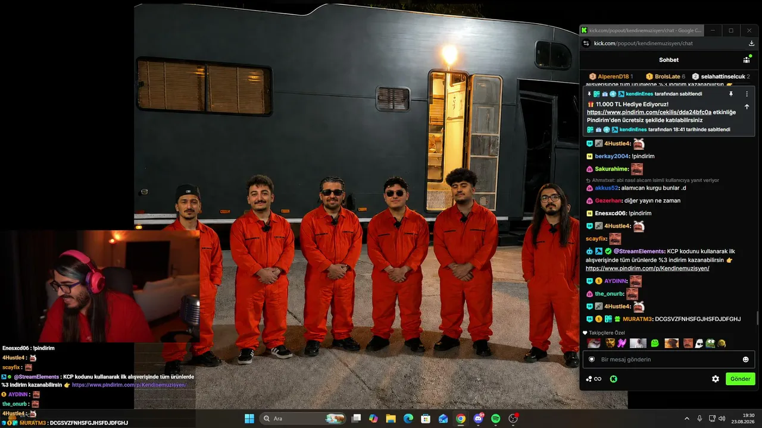Open Discord from the taskbar
762x428 pixels.
(478, 418)
